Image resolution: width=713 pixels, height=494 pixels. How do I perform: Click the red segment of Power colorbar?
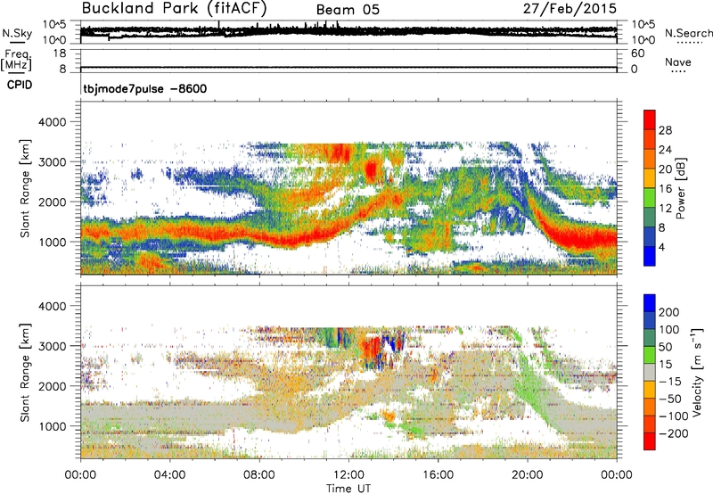(650, 119)
